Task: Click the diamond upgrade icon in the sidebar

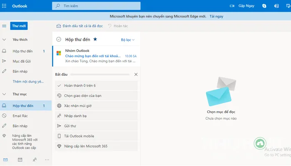Action: pos(4,136)
